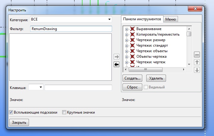Click the Закрыть button
Screen dimensions: 214x136
click(x=19, y=122)
